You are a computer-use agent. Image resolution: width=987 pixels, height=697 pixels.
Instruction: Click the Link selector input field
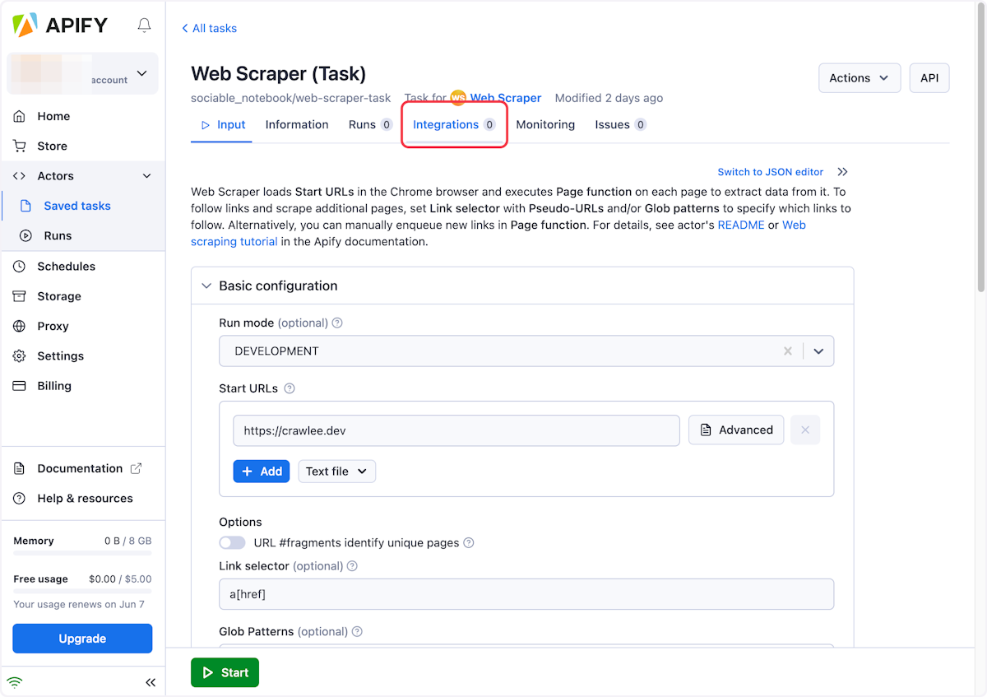click(526, 594)
